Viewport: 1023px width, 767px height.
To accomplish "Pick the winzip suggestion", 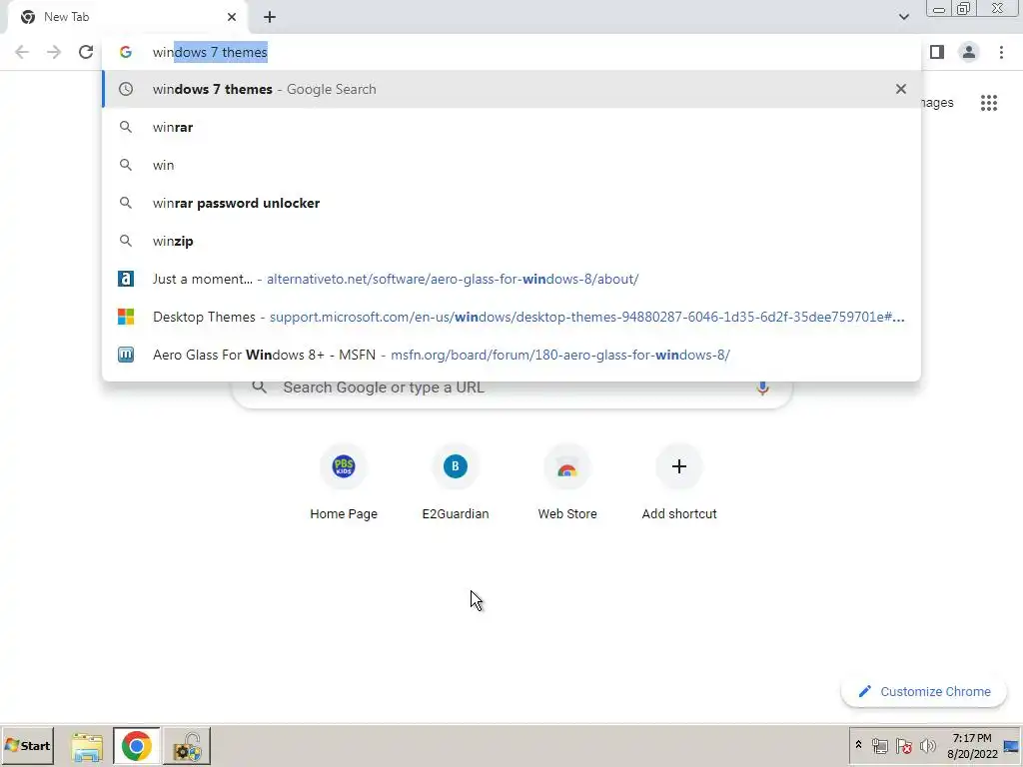I will tap(511, 241).
